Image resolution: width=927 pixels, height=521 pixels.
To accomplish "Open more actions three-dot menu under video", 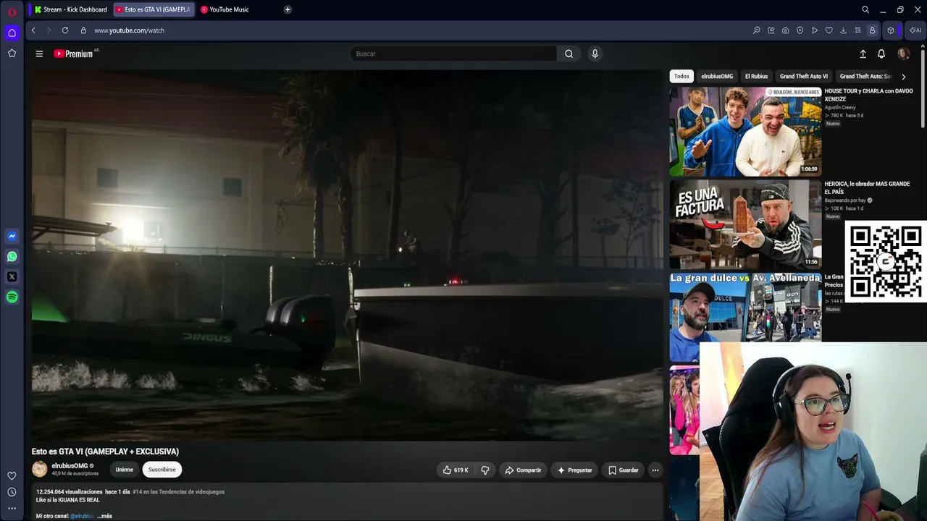I will pos(655,470).
